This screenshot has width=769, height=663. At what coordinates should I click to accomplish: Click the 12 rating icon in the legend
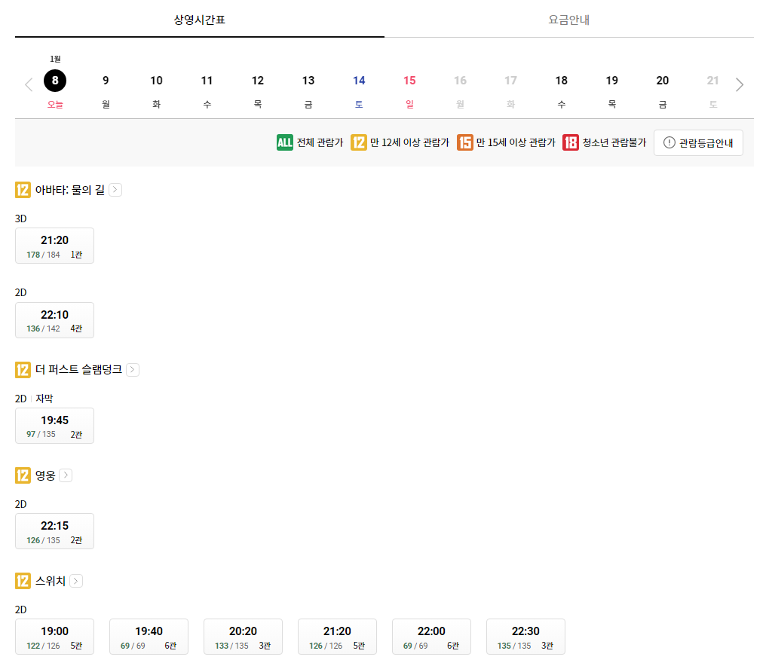359,142
